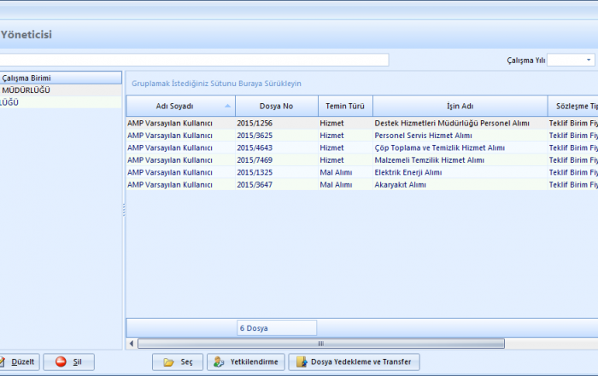Click the wide search input field

[x=194, y=60]
